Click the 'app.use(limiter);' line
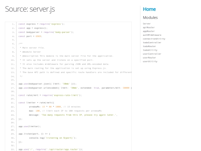This screenshot has height=151, width=201. (x=30, y=126)
